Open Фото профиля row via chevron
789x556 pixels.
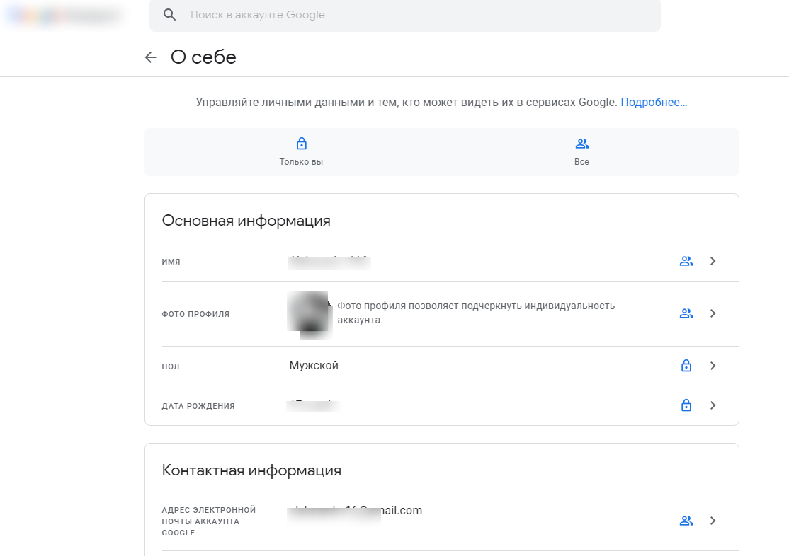713,313
